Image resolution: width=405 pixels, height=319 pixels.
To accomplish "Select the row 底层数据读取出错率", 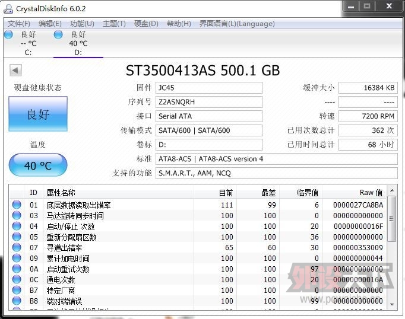I will tap(198, 205).
